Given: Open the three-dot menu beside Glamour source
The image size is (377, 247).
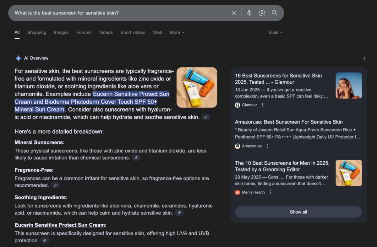Looking at the screenshot, I should (x=263, y=105).
